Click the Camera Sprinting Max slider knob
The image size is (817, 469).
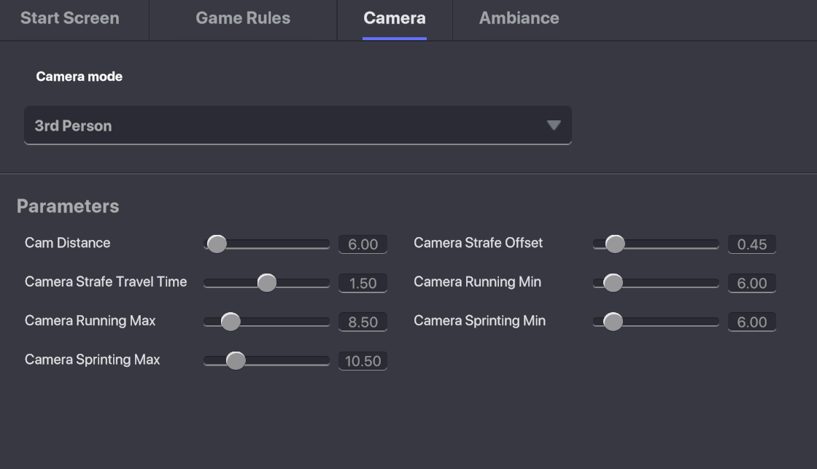(236, 360)
